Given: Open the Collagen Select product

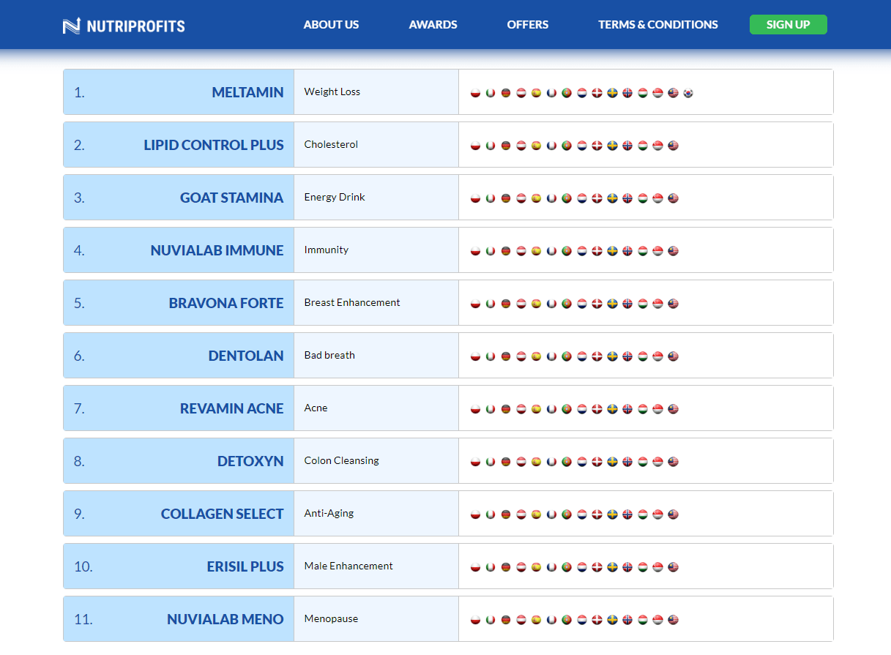Looking at the screenshot, I should (222, 514).
